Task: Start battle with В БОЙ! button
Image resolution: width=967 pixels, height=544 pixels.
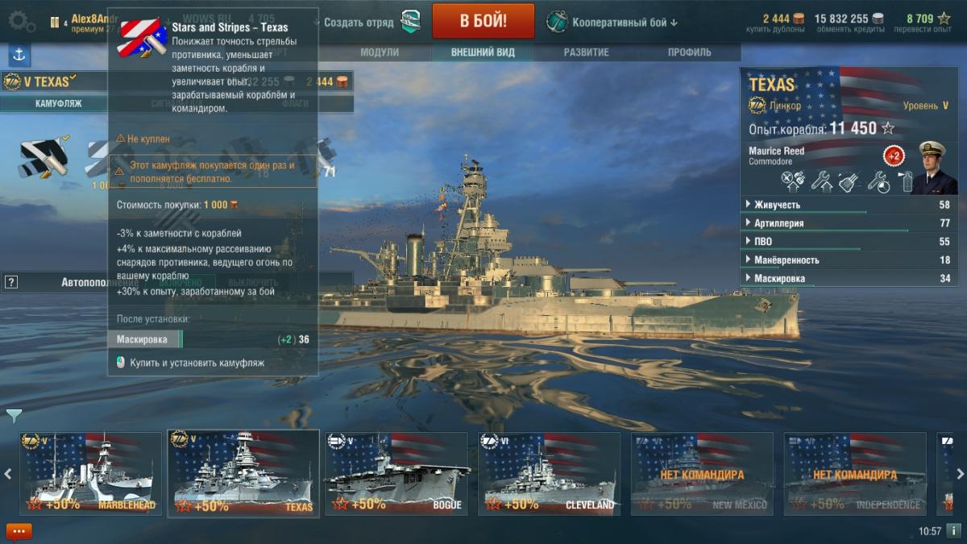Action: (x=483, y=21)
